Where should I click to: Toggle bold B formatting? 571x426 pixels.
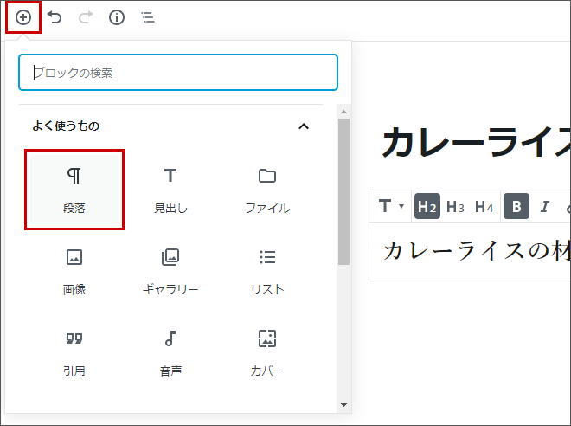(x=516, y=206)
